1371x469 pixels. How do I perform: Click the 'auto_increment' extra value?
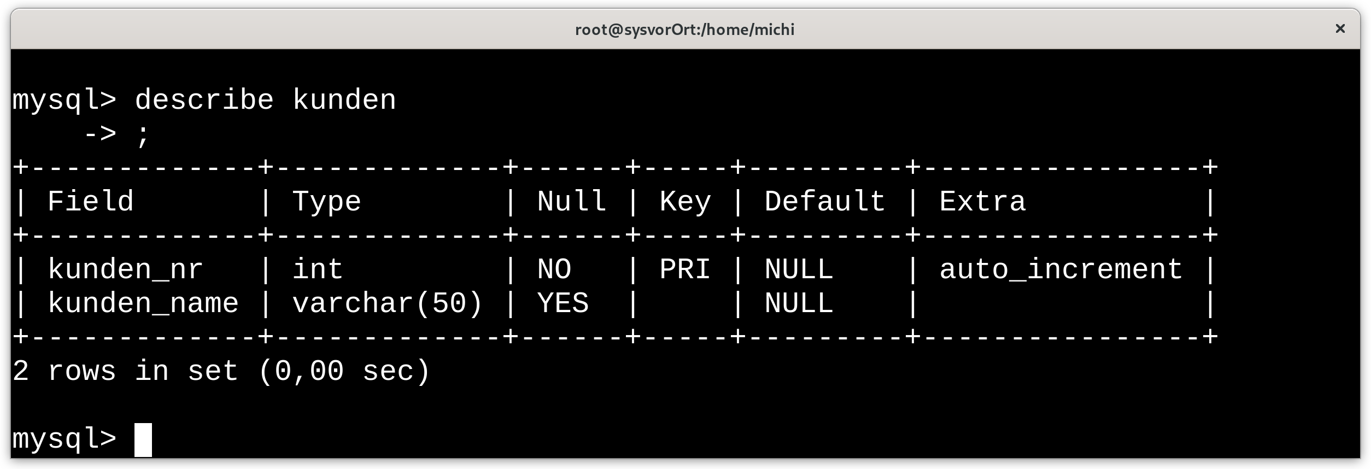[x=1061, y=269]
